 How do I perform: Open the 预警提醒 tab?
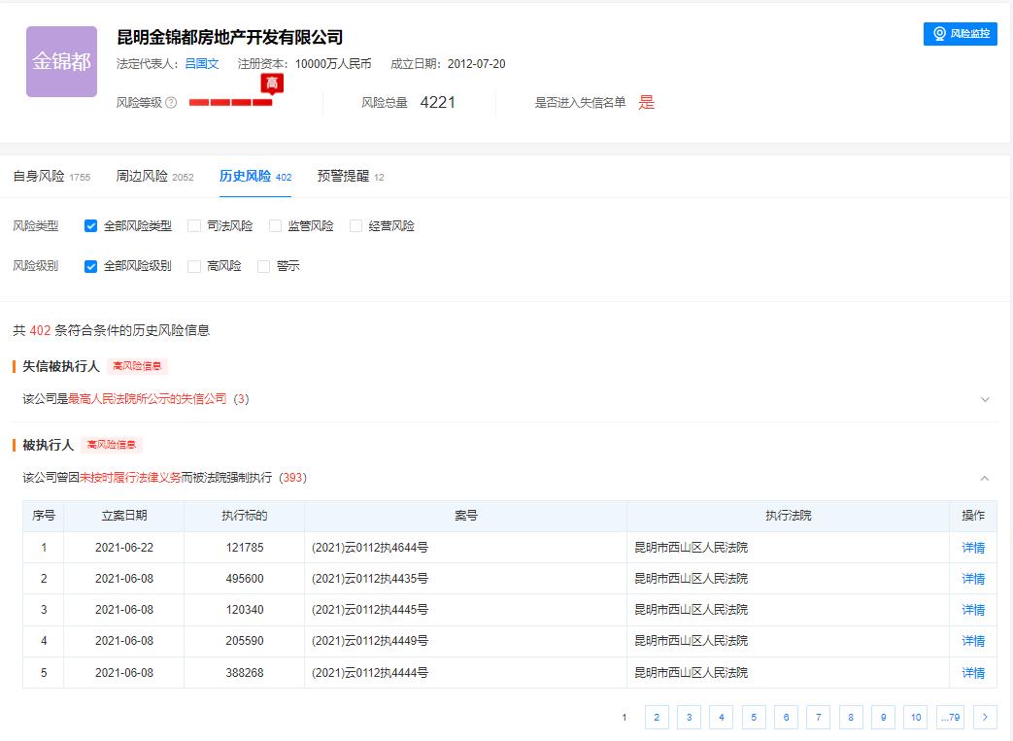click(345, 177)
